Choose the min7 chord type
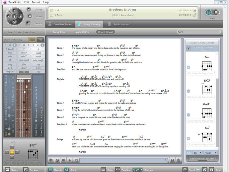229x172 pixels. click(x=24, y=56)
